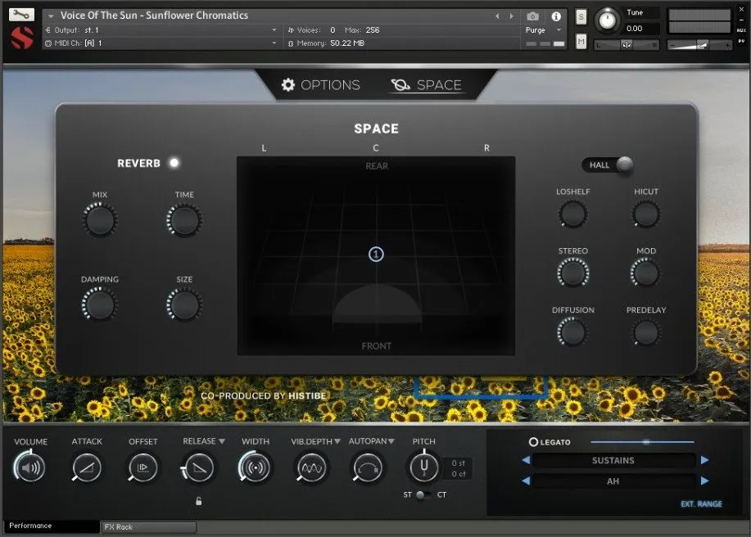Open the FX Rack tab

148,527
